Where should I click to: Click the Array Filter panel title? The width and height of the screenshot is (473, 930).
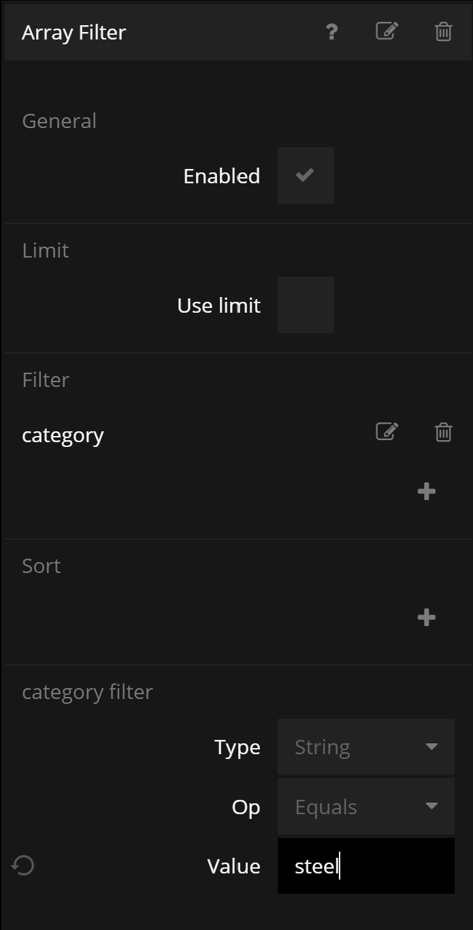coord(74,33)
